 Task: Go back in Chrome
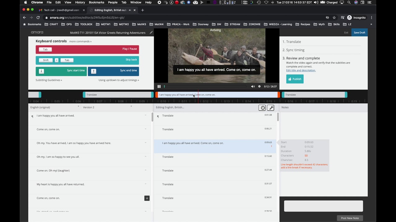(24, 18)
